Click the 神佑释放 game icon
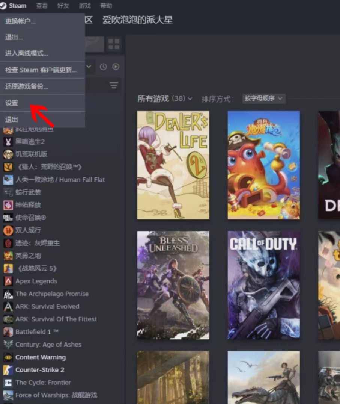 (8, 205)
